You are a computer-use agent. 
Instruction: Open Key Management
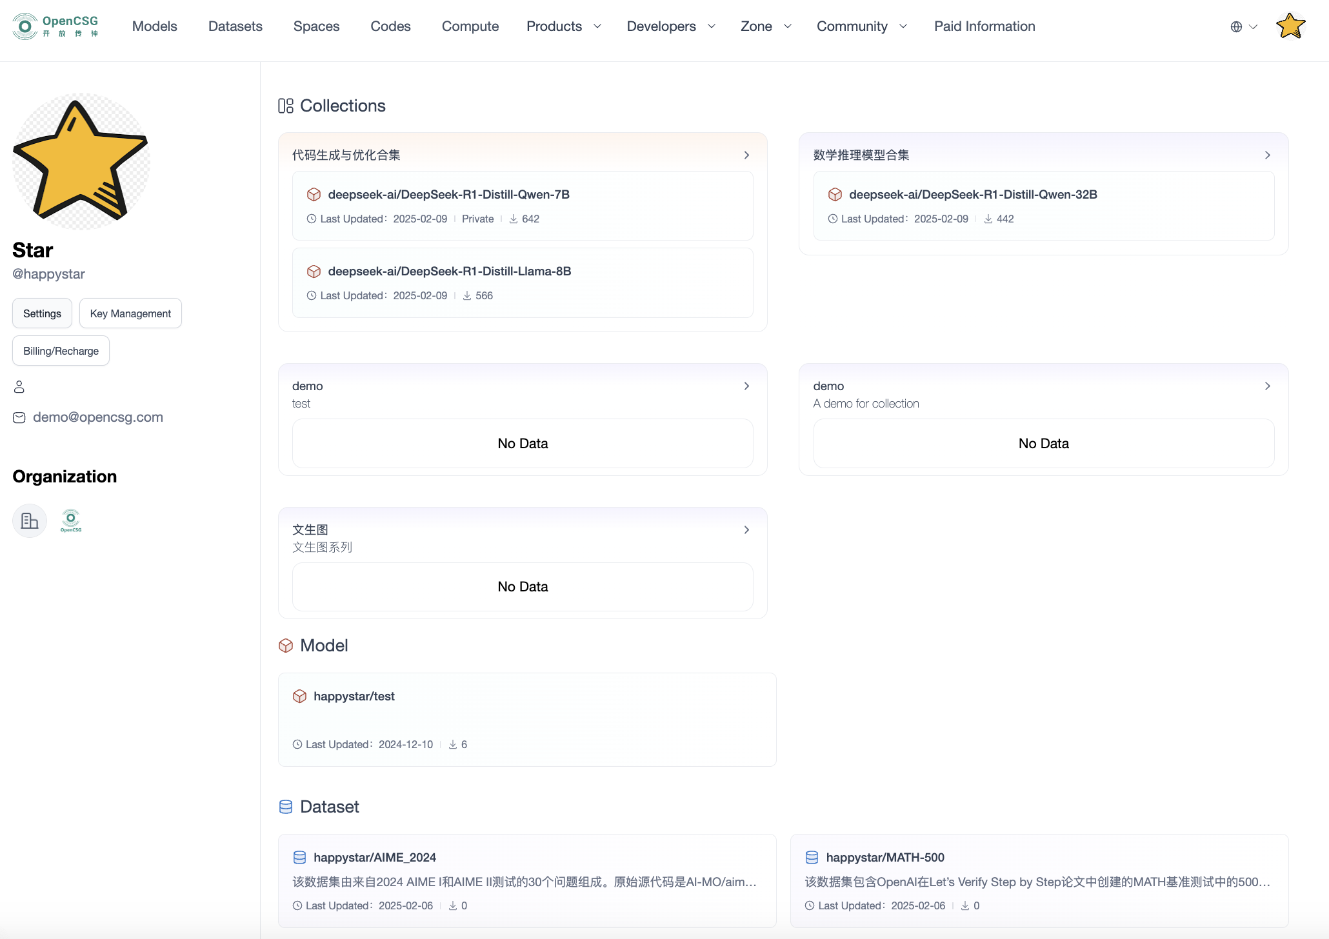(130, 313)
